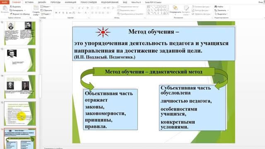Screen dimensions: 265x149
Task: Increase list indent level
Action: (x=108, y=8)
